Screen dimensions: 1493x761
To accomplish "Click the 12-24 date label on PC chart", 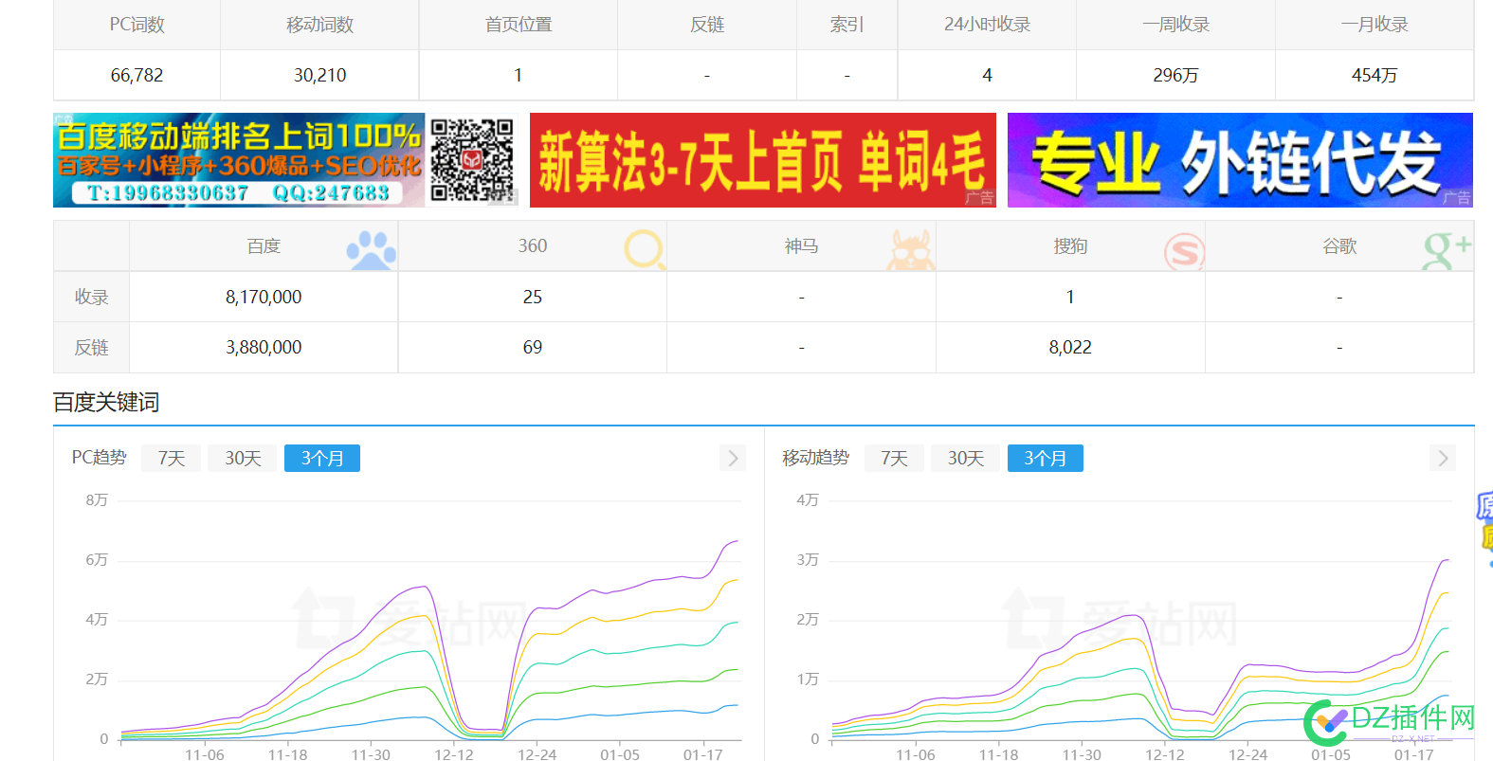I will (537, 754).
